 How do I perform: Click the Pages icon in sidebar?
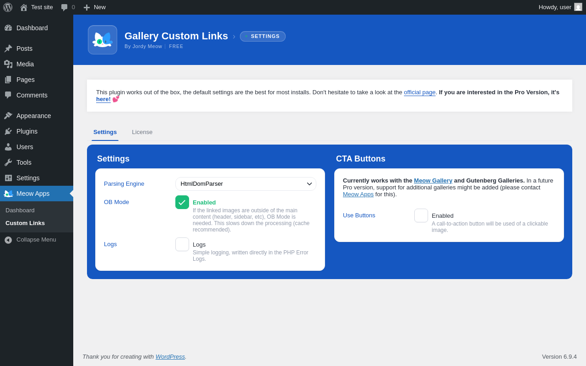(x=8, y=80)
